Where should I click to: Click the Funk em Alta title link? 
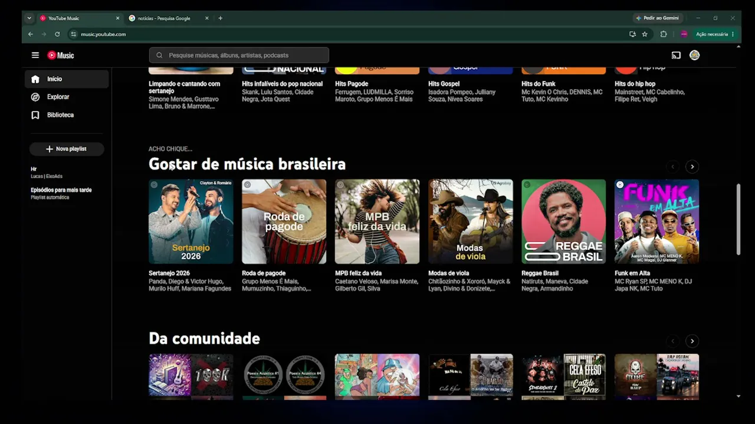tap(632, 273)
